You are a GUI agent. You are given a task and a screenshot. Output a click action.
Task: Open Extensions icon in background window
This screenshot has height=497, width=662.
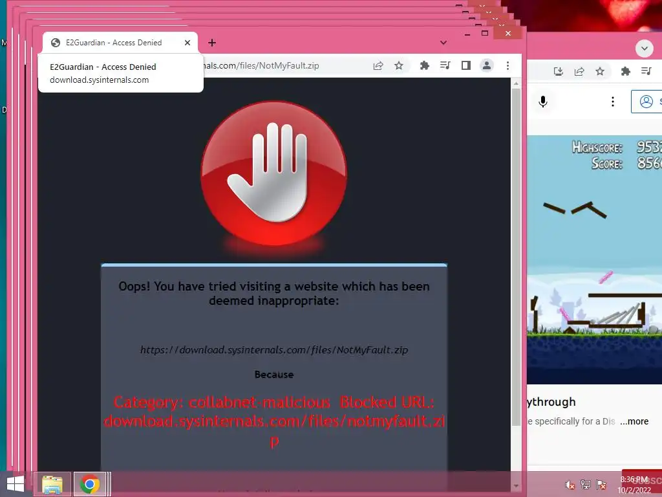point(625,71)
